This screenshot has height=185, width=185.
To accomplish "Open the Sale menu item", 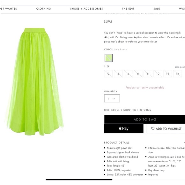I will (x=157, y=9).
